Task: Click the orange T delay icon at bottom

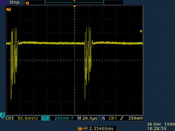Action: click(x=83, y=129)
